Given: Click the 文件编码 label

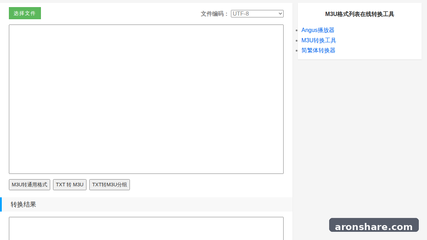Looking at the screenshot, I should [x=215, y=14].
